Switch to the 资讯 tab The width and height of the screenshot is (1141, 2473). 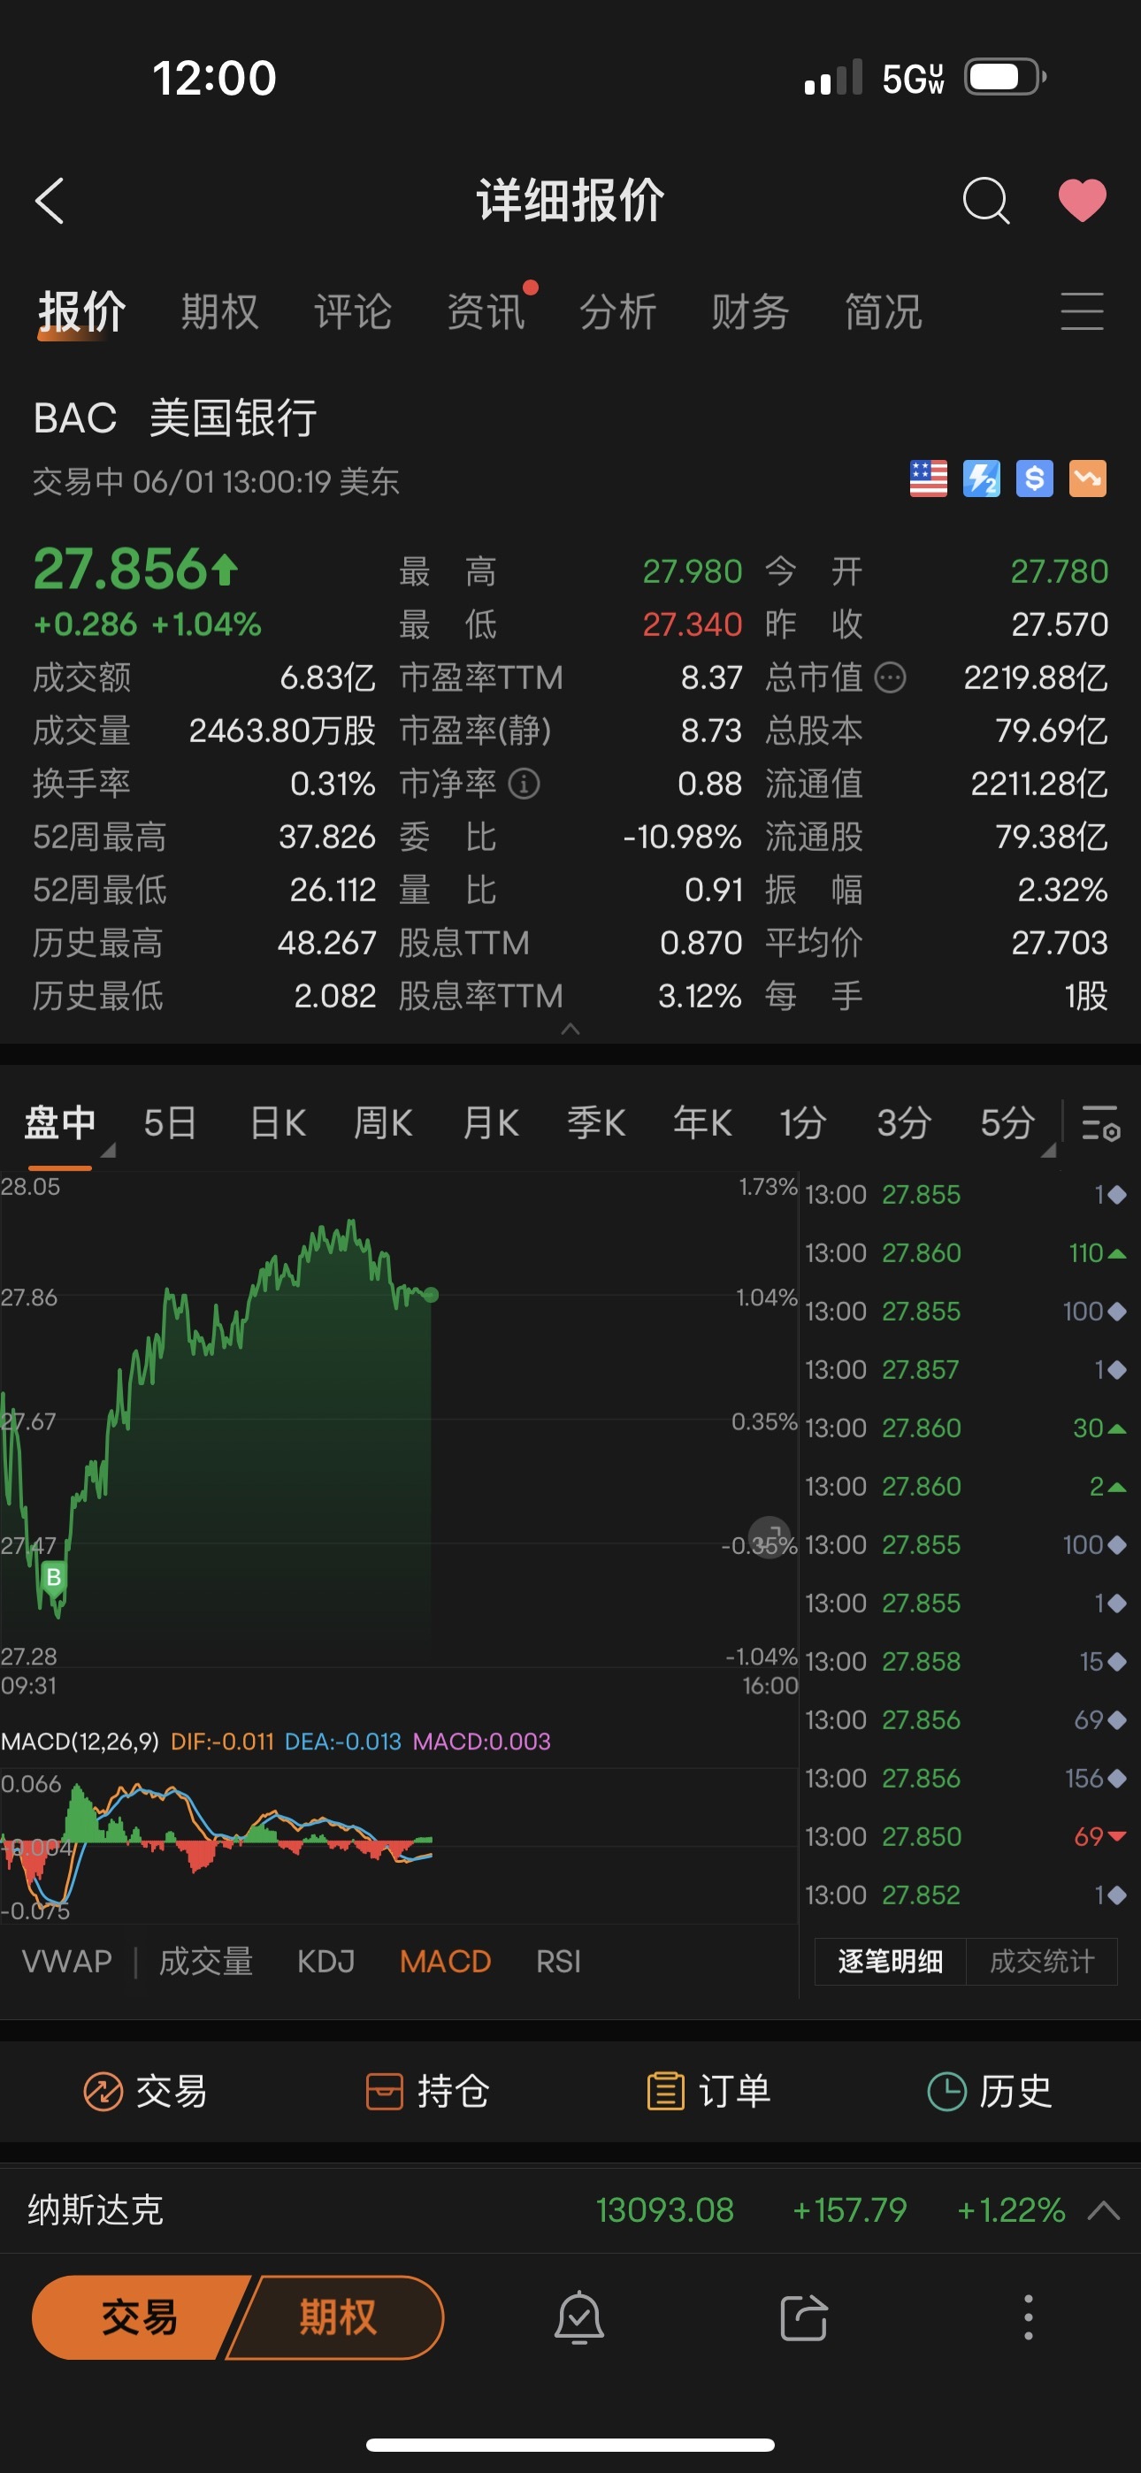point(486,312)
